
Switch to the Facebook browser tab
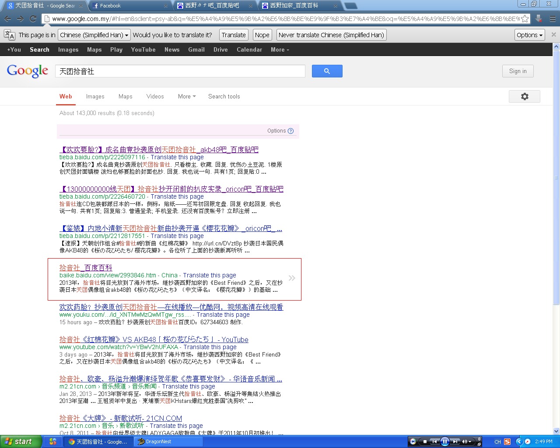click(x=129, y=6)
